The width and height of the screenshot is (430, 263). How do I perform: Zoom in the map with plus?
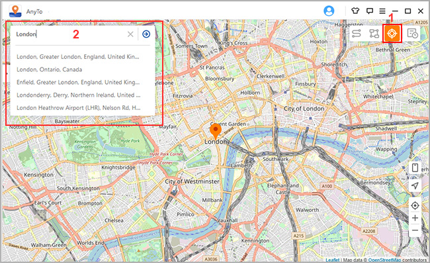[x=415, y=218]
